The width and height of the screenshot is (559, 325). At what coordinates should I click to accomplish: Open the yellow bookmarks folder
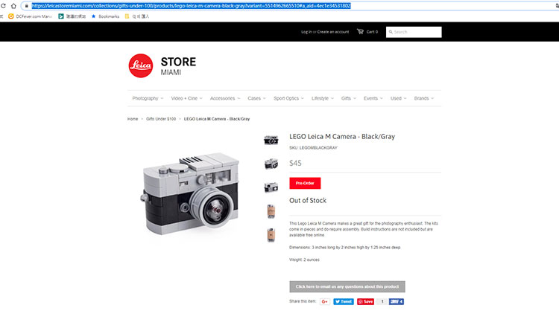pyautogui.click(x=137, y=16)
